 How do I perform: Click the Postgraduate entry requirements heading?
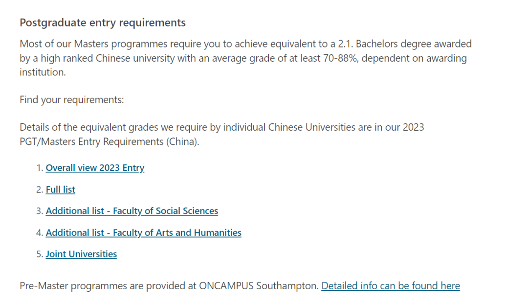tap(103, 23)
